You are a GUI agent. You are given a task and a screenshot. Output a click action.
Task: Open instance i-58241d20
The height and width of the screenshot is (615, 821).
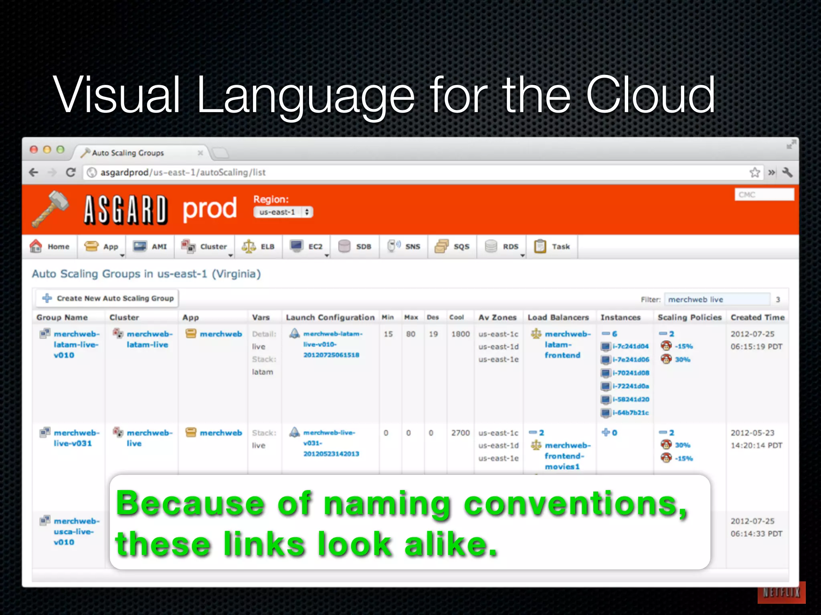pyautogui.click(x=630, y=399)
